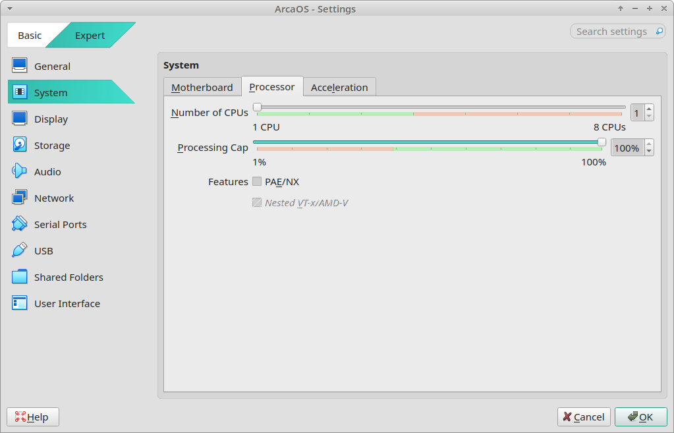Enable the PAE/NX checkbox

point(257,181)
